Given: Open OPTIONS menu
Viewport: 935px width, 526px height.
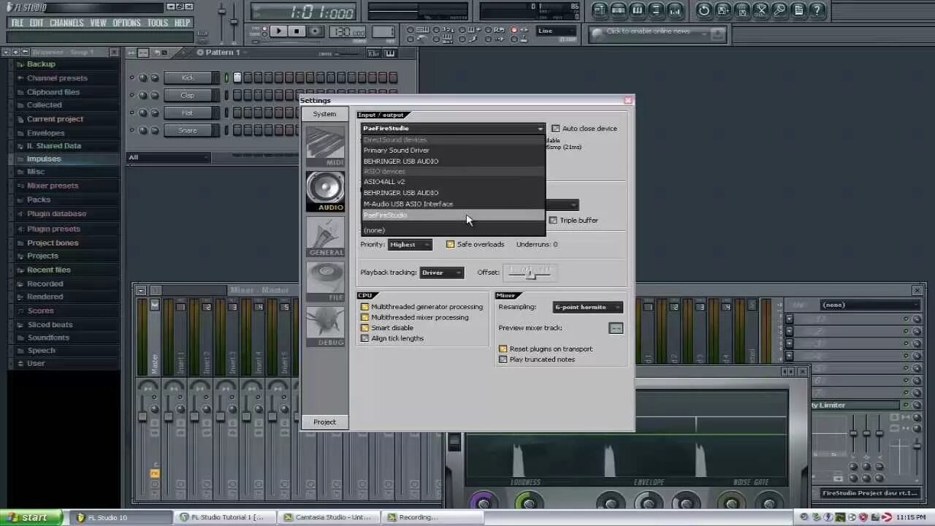Looking at the screenshot, I should tap(126, 23).
